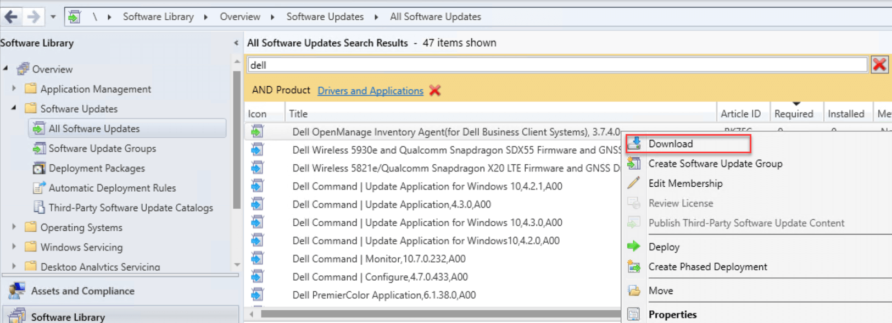Click the red X clear search button
Screen dimensions: 892x323
click(x=879, y=65)
